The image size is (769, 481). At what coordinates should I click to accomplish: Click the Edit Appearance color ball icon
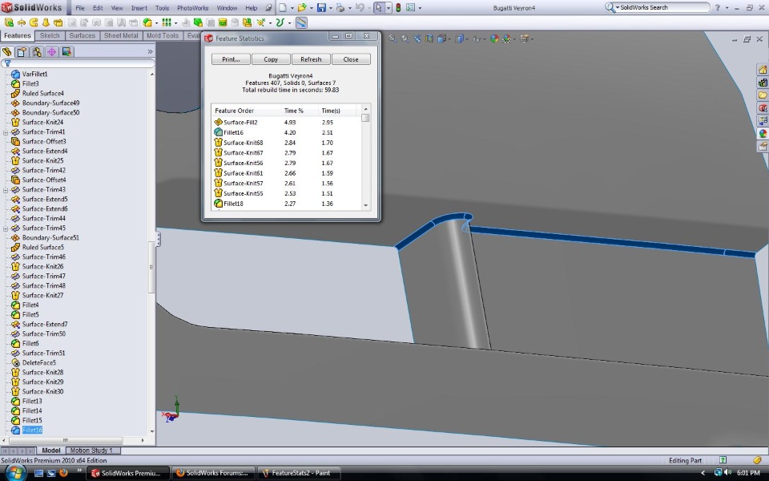(x=494, y=38)
